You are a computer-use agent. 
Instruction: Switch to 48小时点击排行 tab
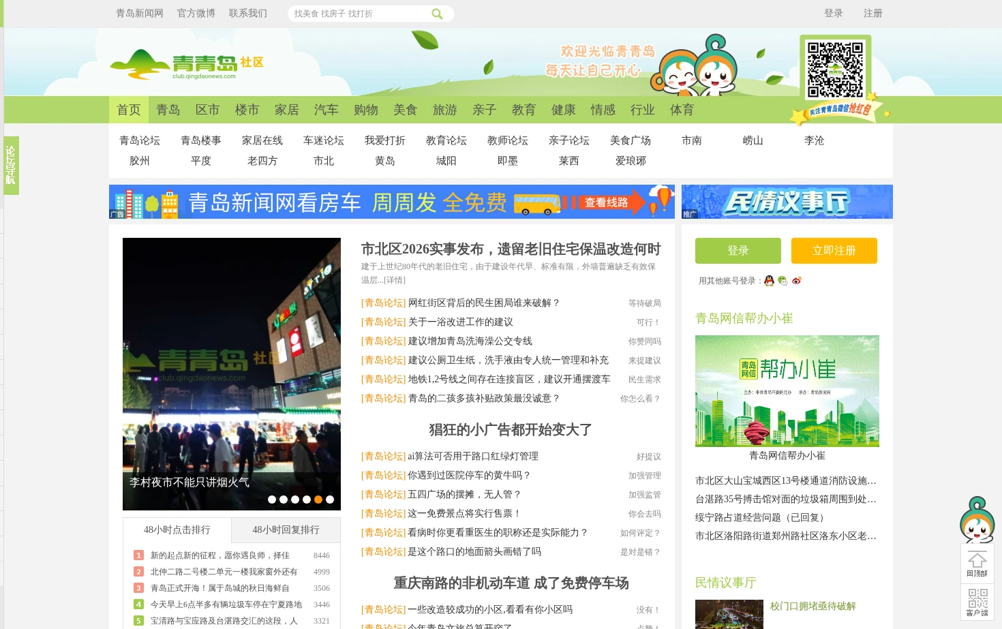pos(177,530)
